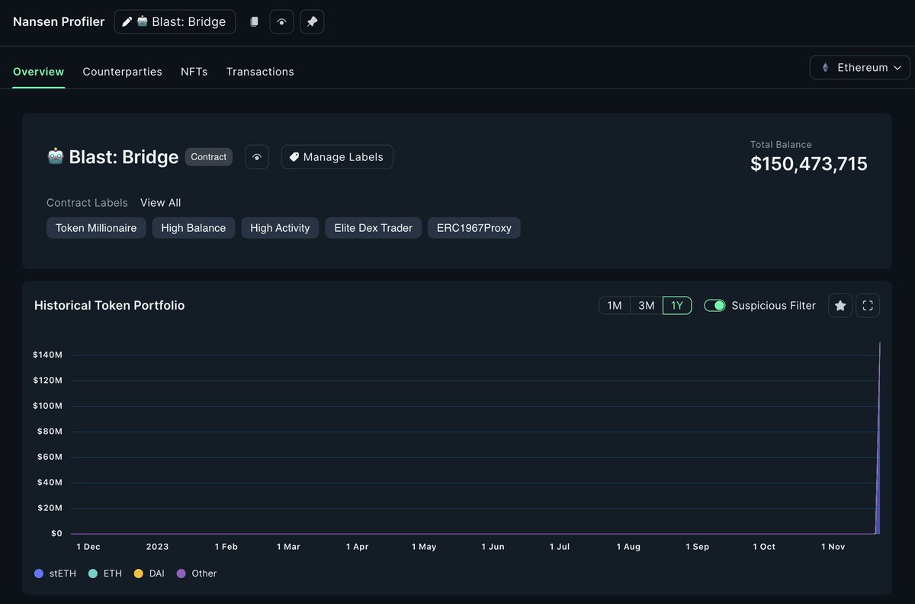Open the Counterparties tab

pos(123,72)
